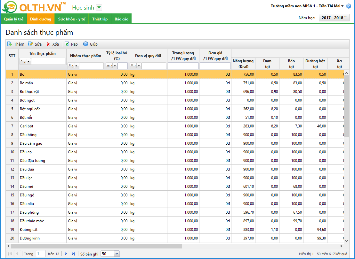Open the Số bản ghi dropdown

tap(116, 254)
